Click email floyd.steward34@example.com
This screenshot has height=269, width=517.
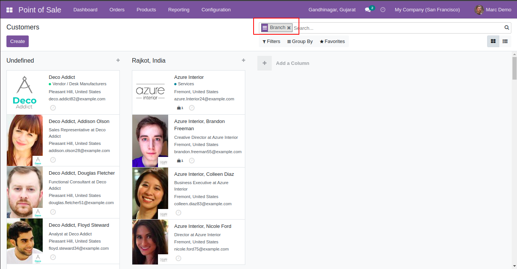coord(79,248)
